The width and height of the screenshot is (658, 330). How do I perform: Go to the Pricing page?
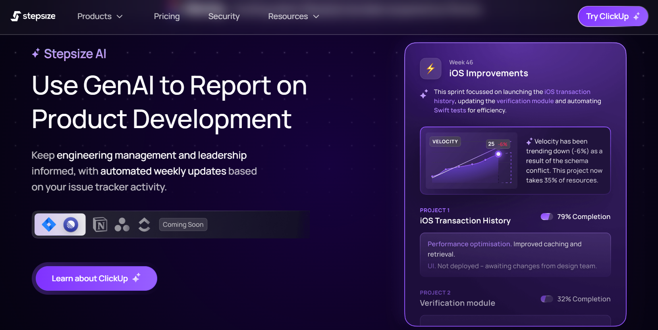pyautogui.click(x=167, y=16)
